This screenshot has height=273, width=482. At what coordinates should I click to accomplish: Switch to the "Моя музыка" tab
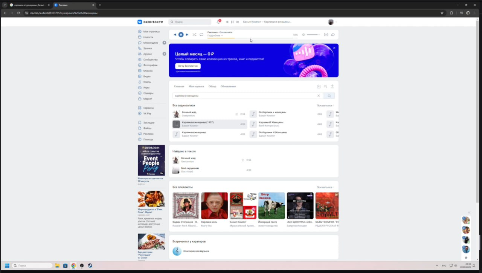[x=196, y=86]
